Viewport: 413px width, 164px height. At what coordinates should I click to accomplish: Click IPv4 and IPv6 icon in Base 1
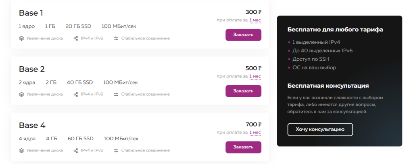coord(76,39)
